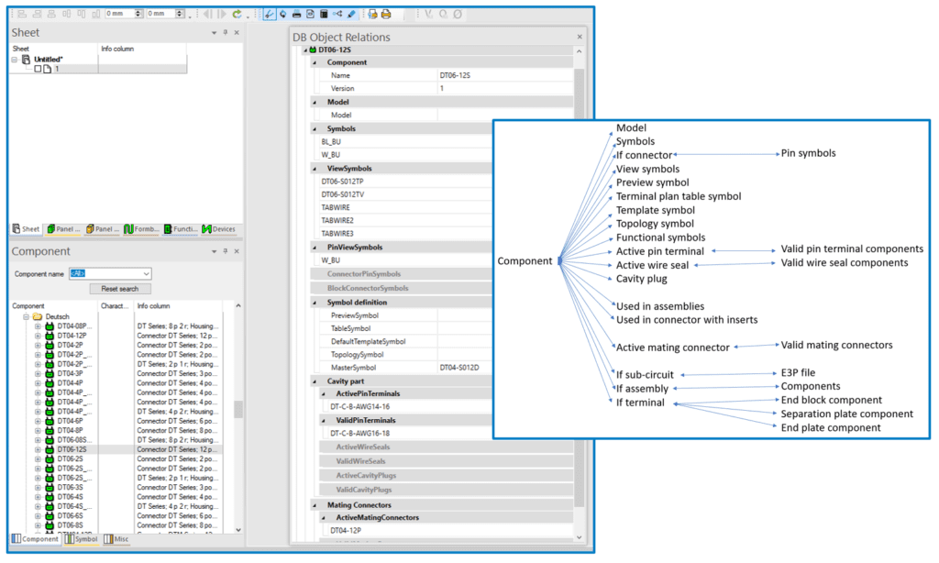Toggle auto-hide pin on the Sheet panel
The image size is (939, 563).
point(223,32)
